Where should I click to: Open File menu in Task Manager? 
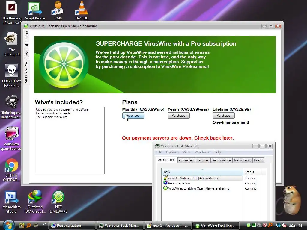[159, 152]
